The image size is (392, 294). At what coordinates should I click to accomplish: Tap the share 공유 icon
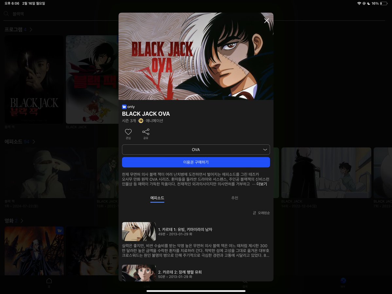pyautogui.click(x=146, y=132)
